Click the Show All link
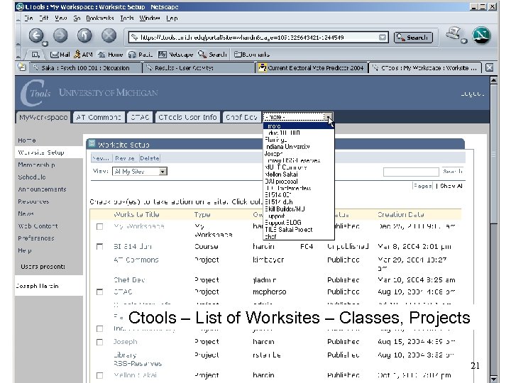Image resolution: width=511 pixels, height=383 pixels. tap(451, 186)
